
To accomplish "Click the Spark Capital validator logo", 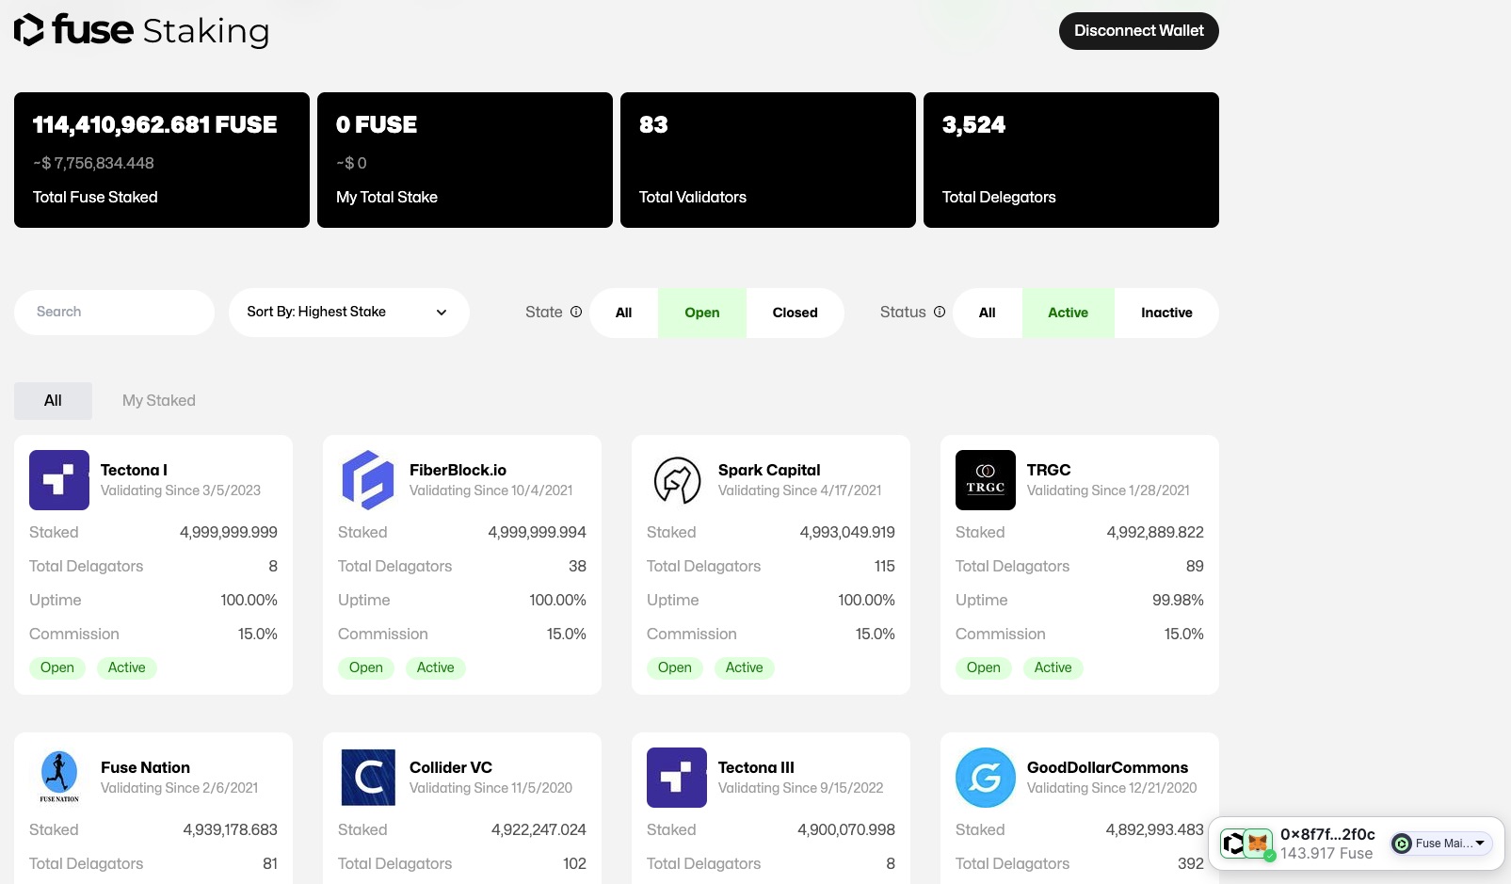I will coord(677,480).
